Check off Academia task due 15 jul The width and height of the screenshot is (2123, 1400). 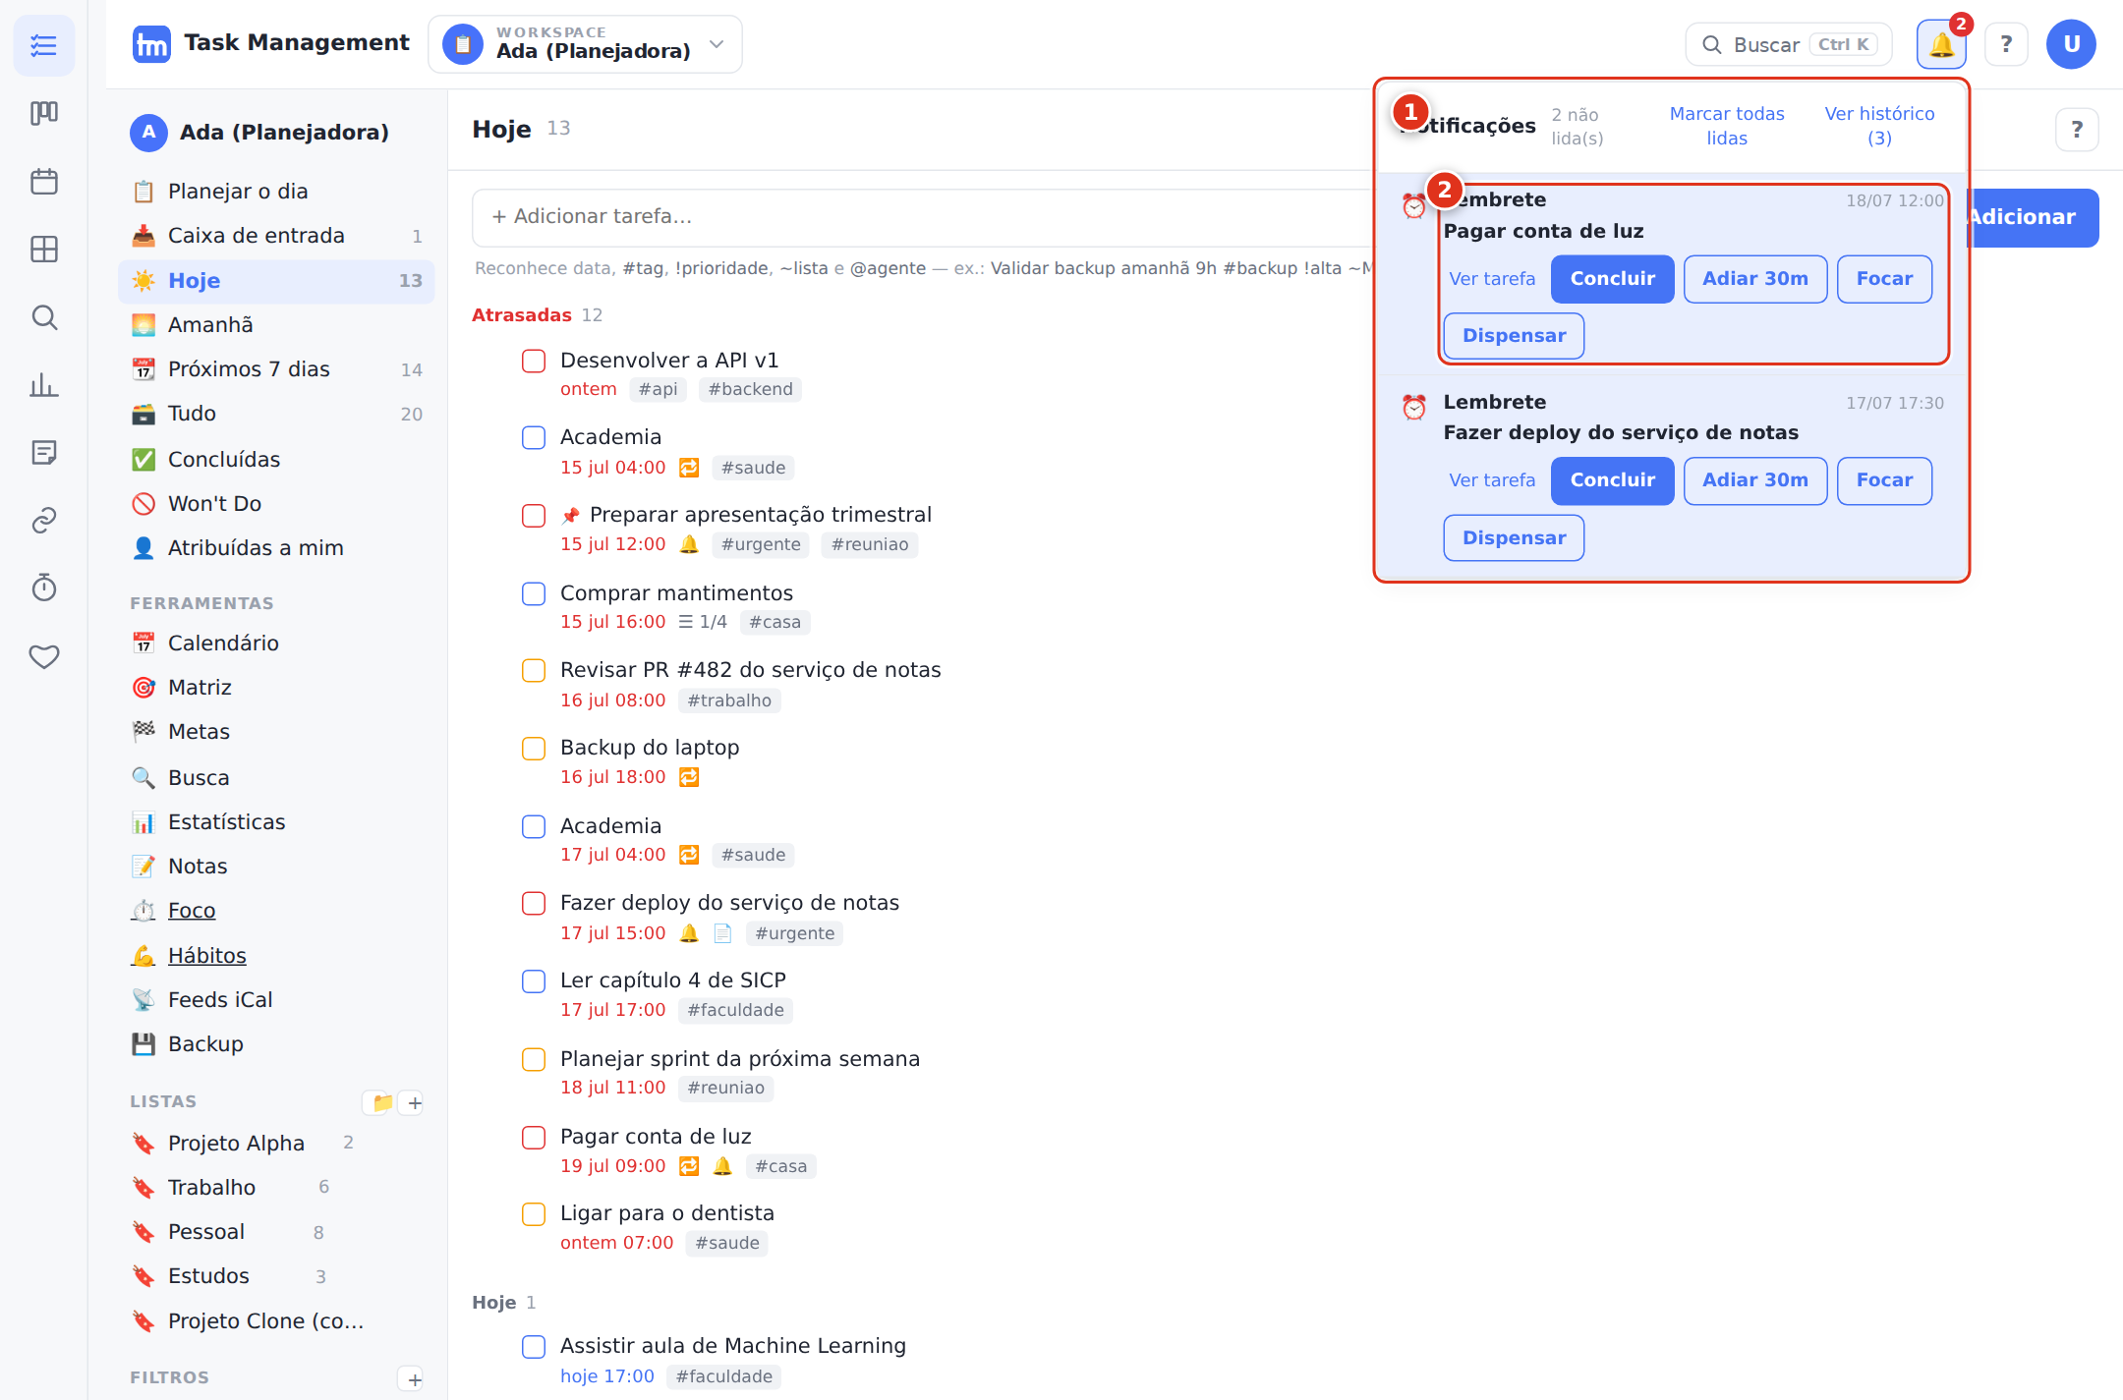(534, 438)
